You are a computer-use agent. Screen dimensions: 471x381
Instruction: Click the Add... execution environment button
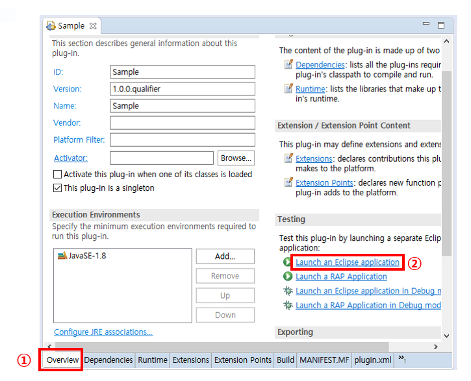pyautogui.click(x=225, y=256)
